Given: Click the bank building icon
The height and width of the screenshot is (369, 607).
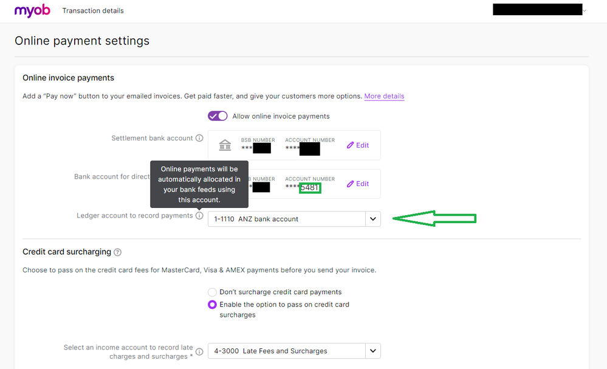Looking at the screenshot, I should 225,145.
